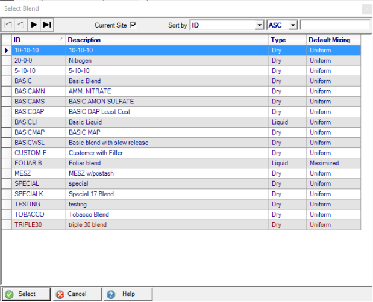Expand the ASC sort order dropdown
This screenshot has width=373, height=302.
point(293,25)
